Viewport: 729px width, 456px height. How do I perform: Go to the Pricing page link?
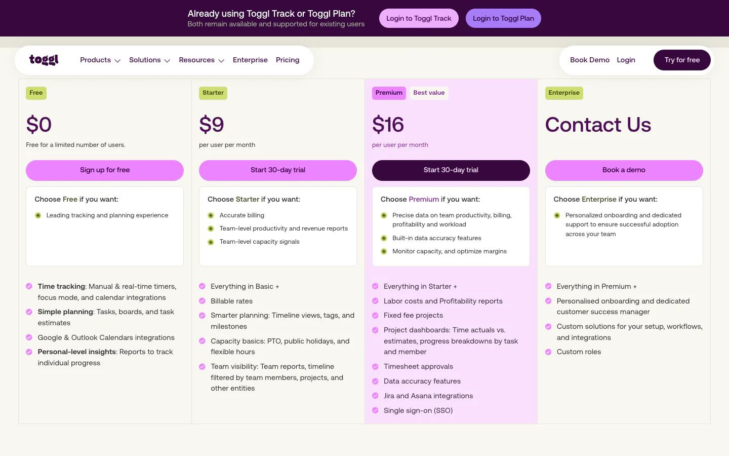[288, 60]
